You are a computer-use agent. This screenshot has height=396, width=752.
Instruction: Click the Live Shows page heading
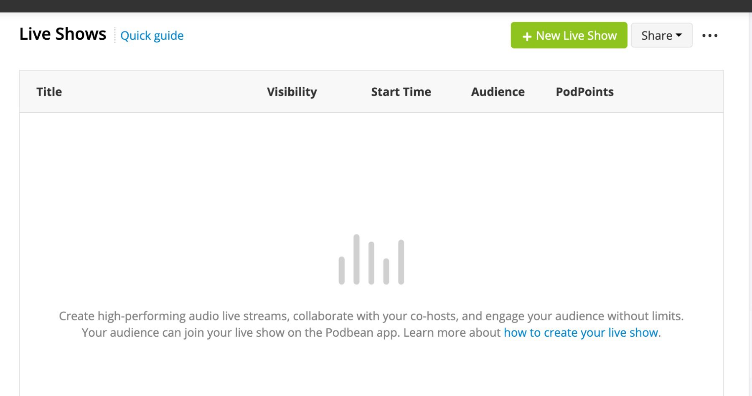[x=63, y=34]
